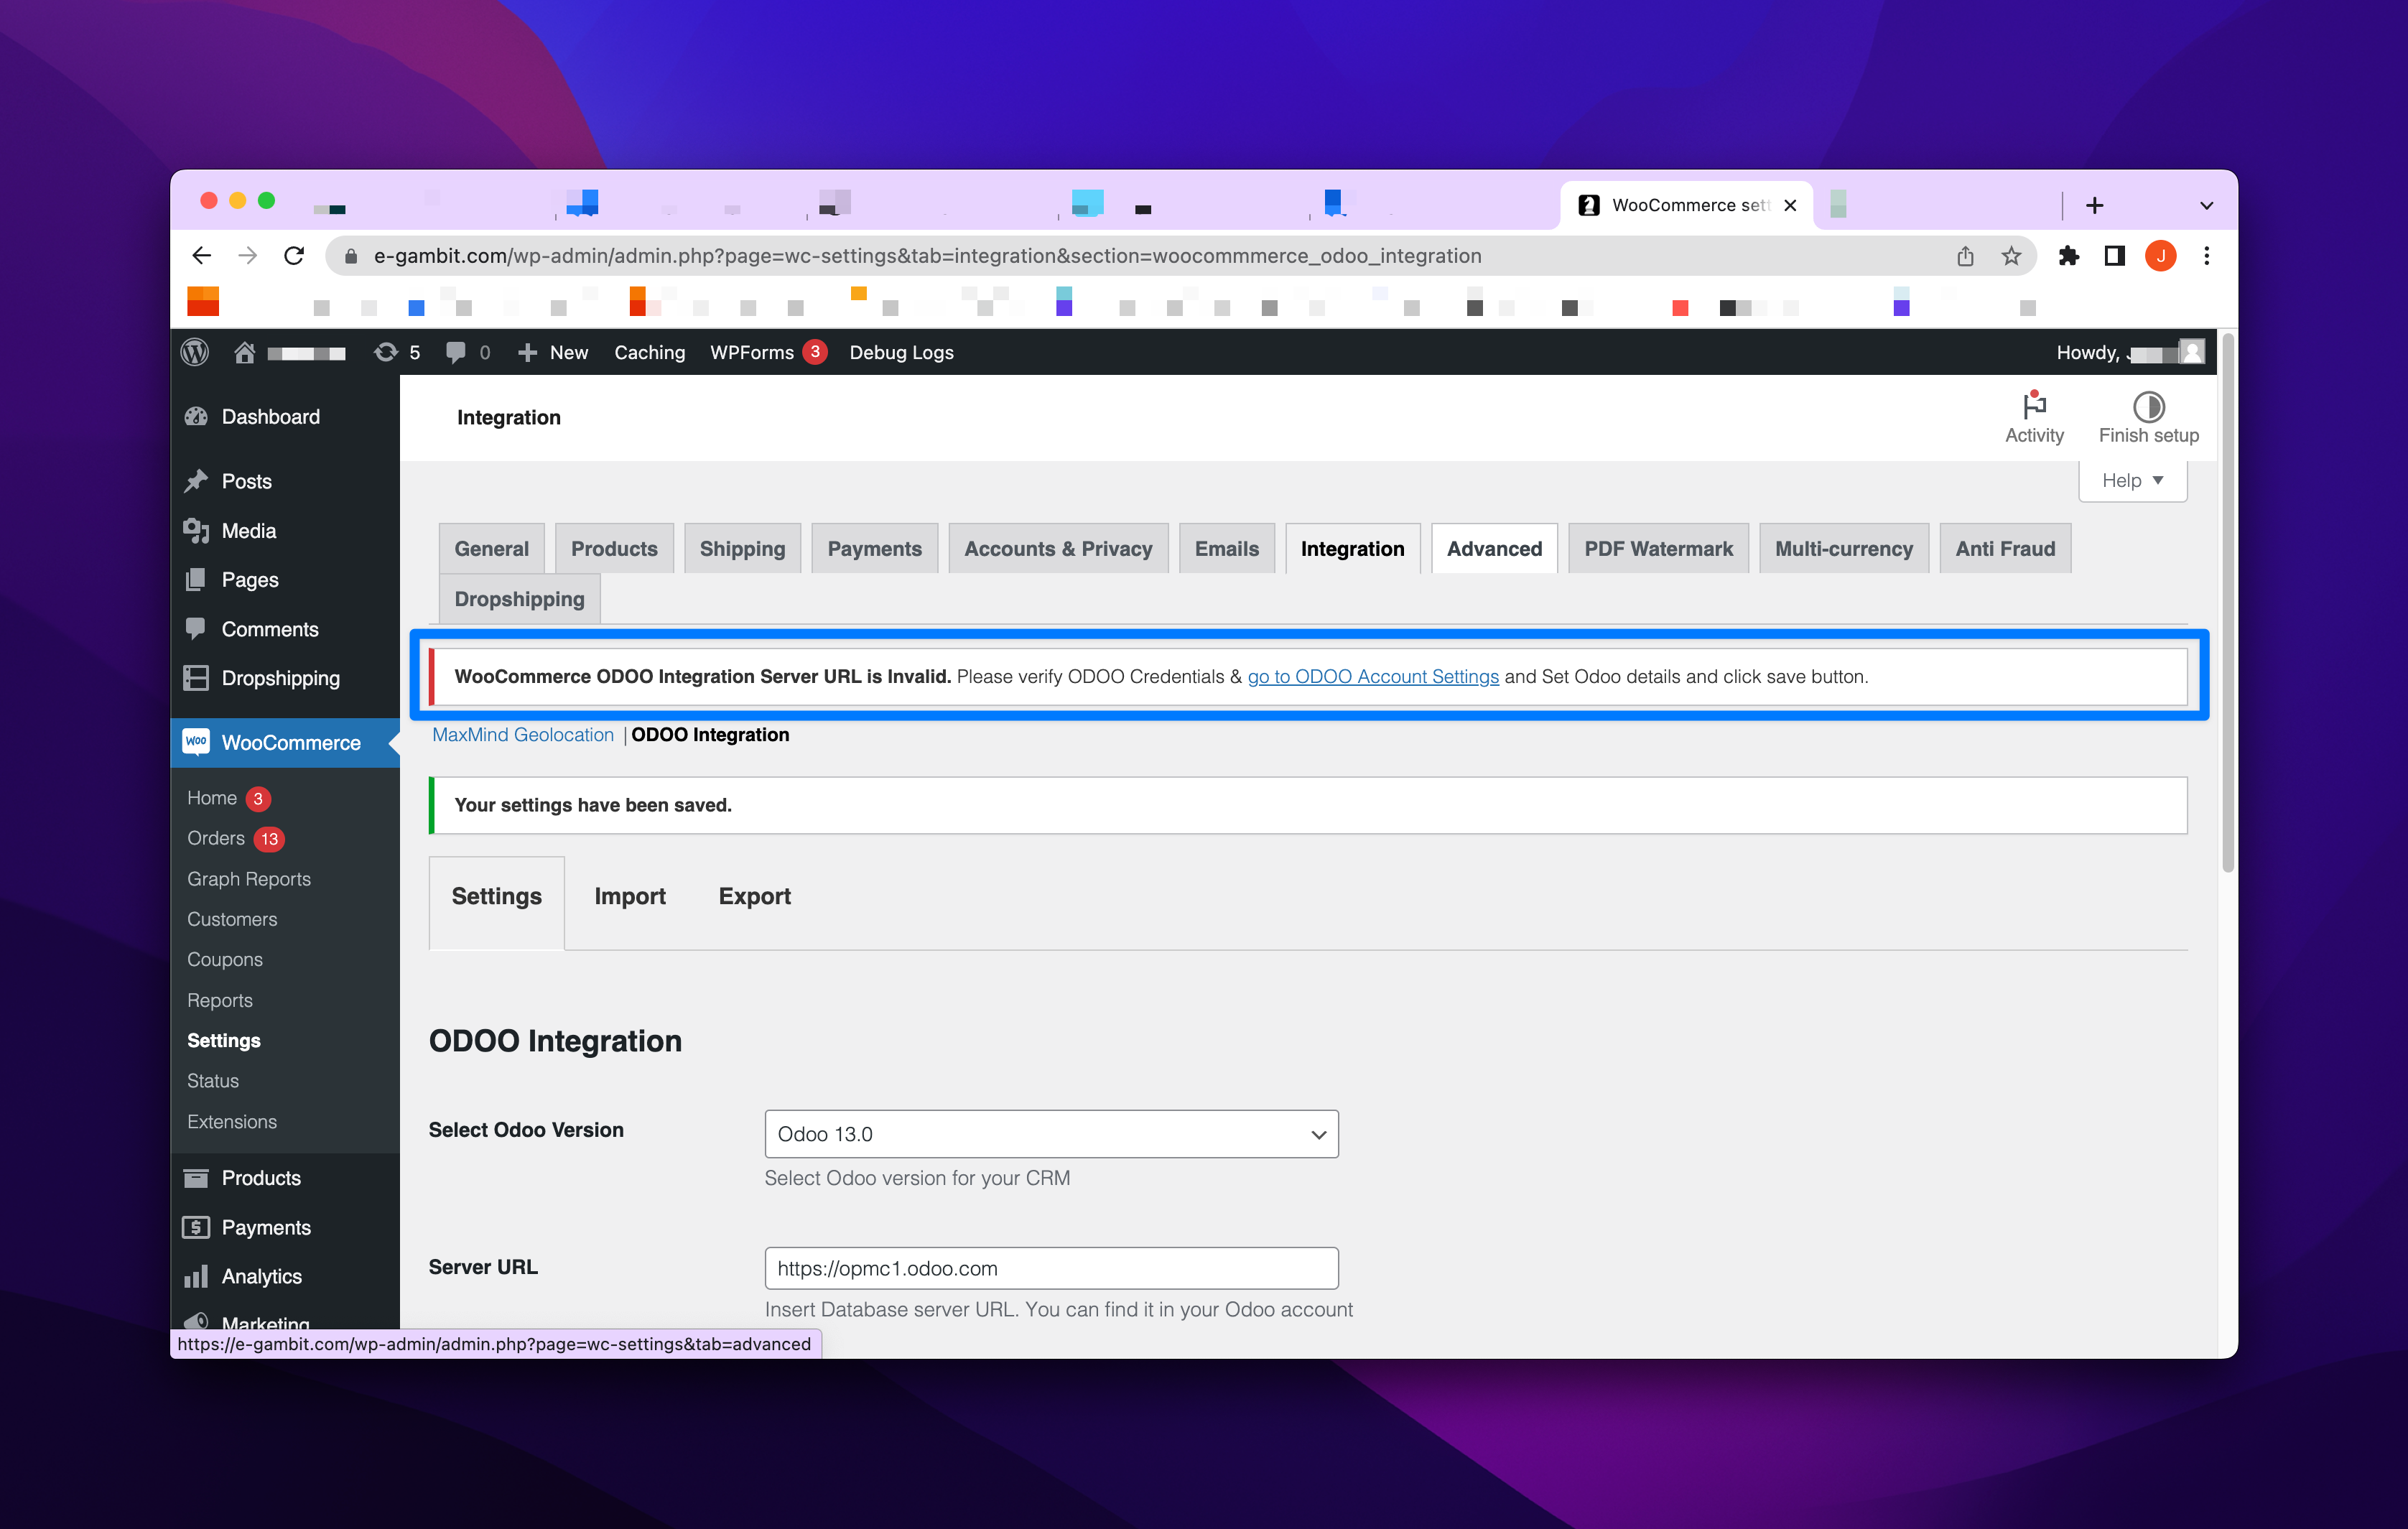The image size is (2408, 1529).
Task: Switch to the Products settings tab
Action: click(614, 548)
